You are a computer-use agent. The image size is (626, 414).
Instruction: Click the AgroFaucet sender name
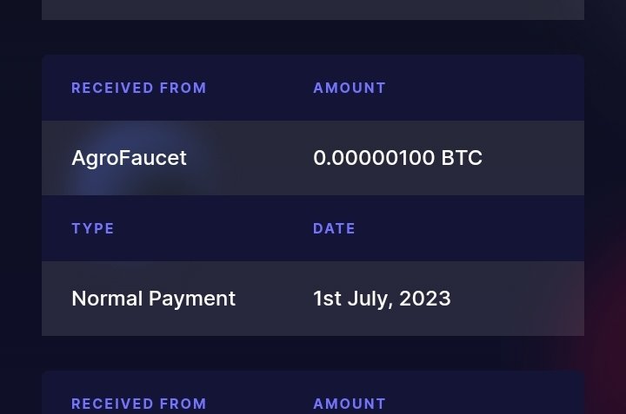(129, 158)
